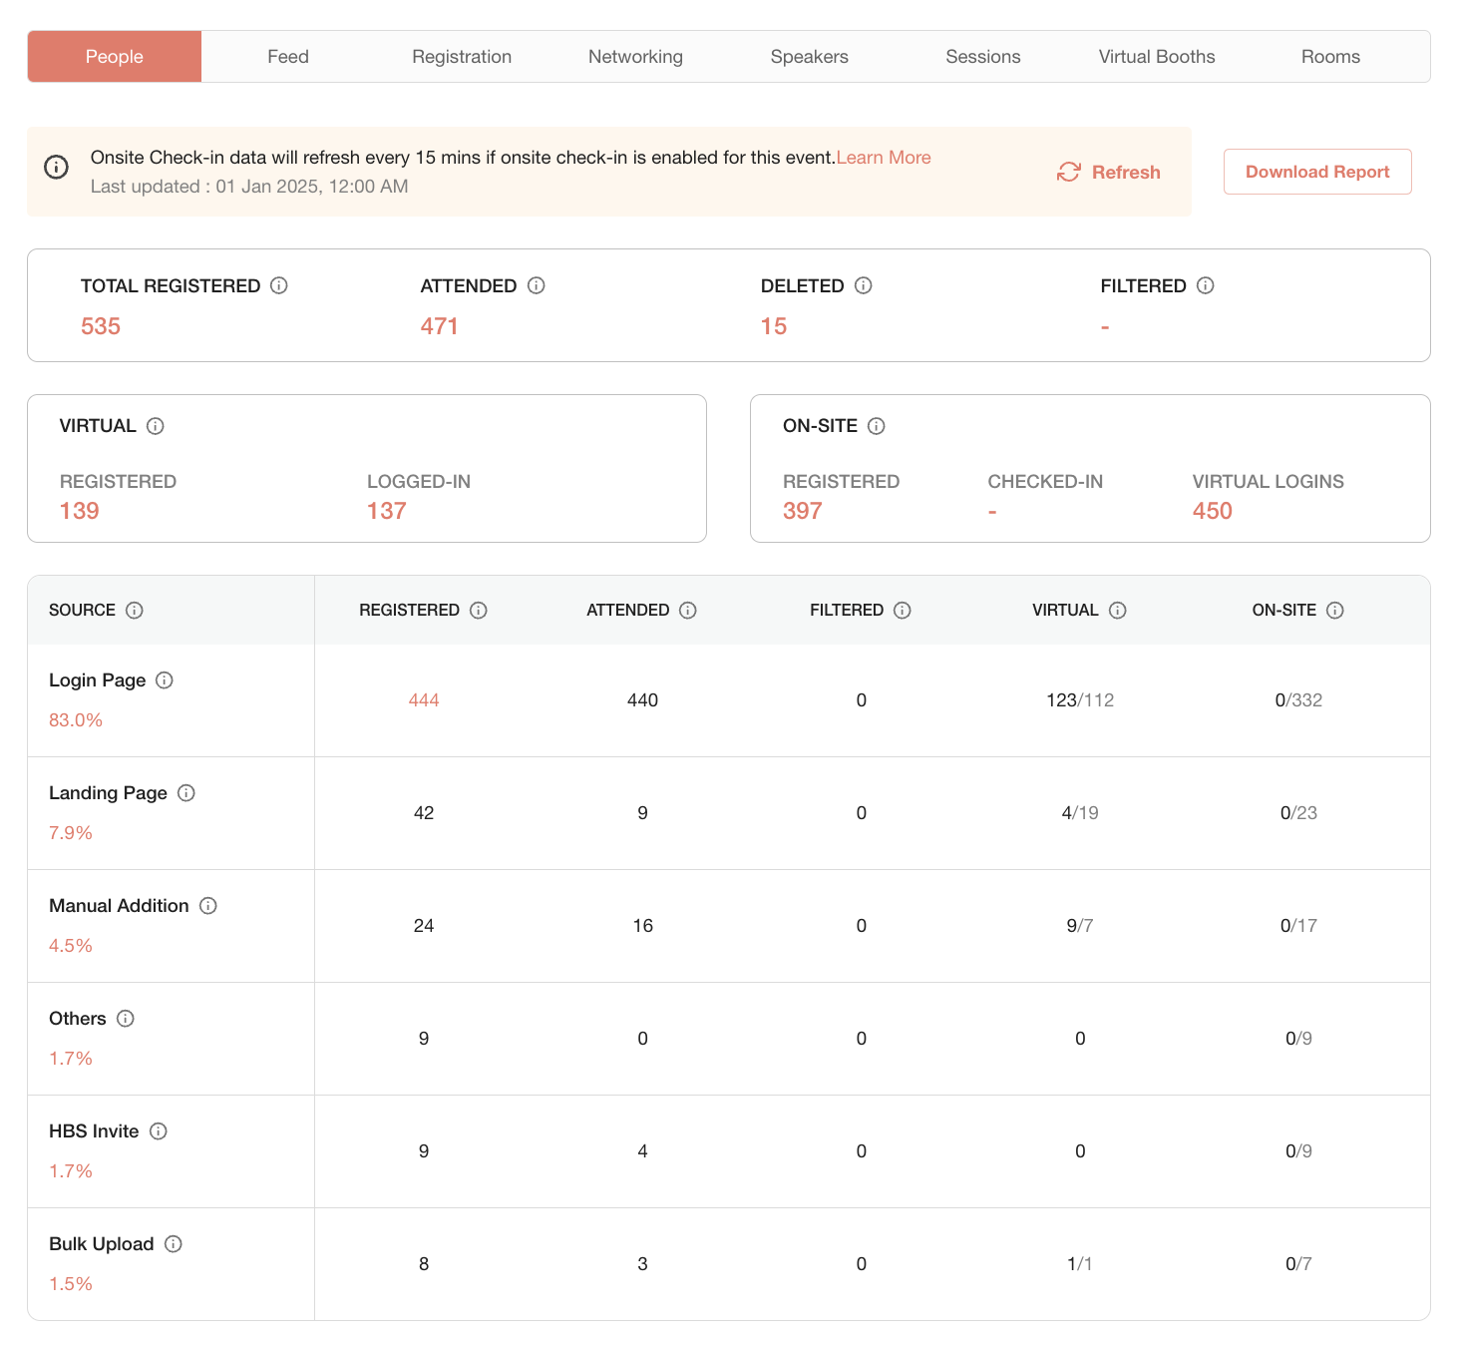
Task: Click Login Page virtual value 123/112
Action: point(1080,700)
